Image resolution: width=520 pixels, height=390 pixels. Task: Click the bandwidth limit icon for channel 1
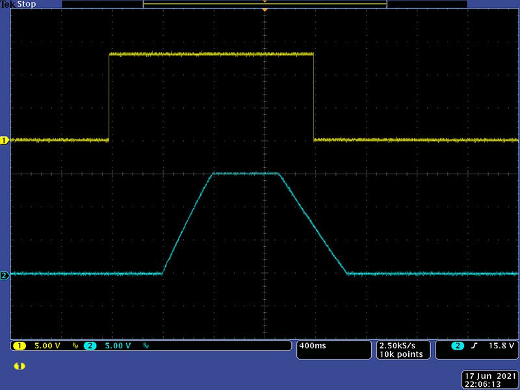click(x=75, y=346)
